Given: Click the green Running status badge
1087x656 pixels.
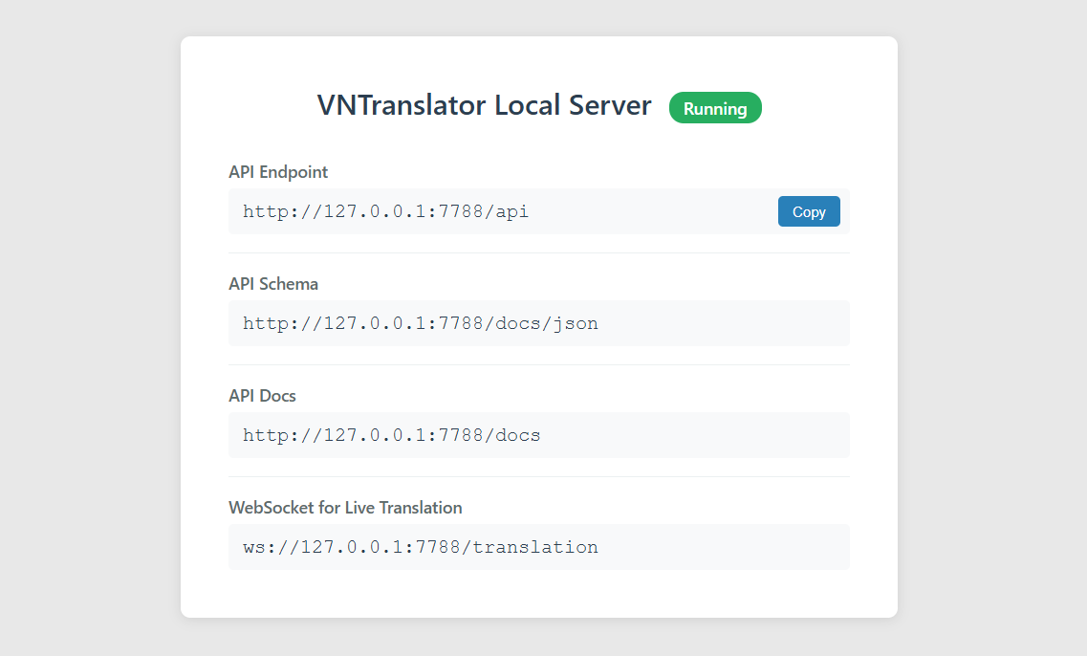Looking at the screenshot, I should point(715,108).
